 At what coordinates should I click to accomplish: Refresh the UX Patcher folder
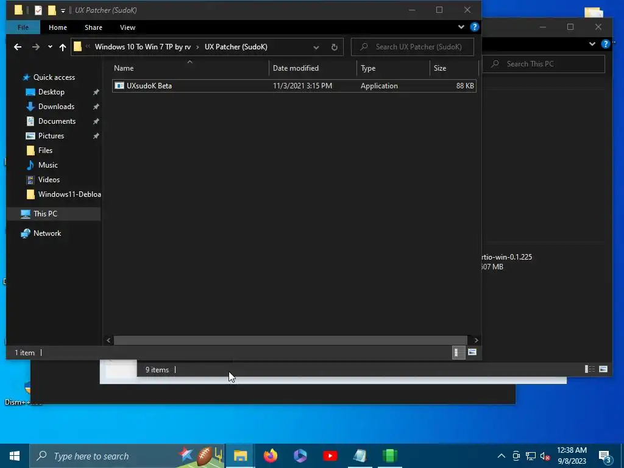tap(335, 47)
